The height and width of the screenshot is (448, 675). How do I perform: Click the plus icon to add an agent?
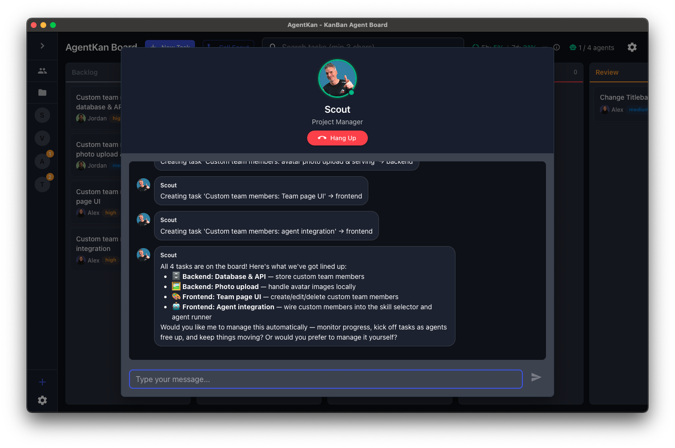pyautogui.click(x=42, y=382)
